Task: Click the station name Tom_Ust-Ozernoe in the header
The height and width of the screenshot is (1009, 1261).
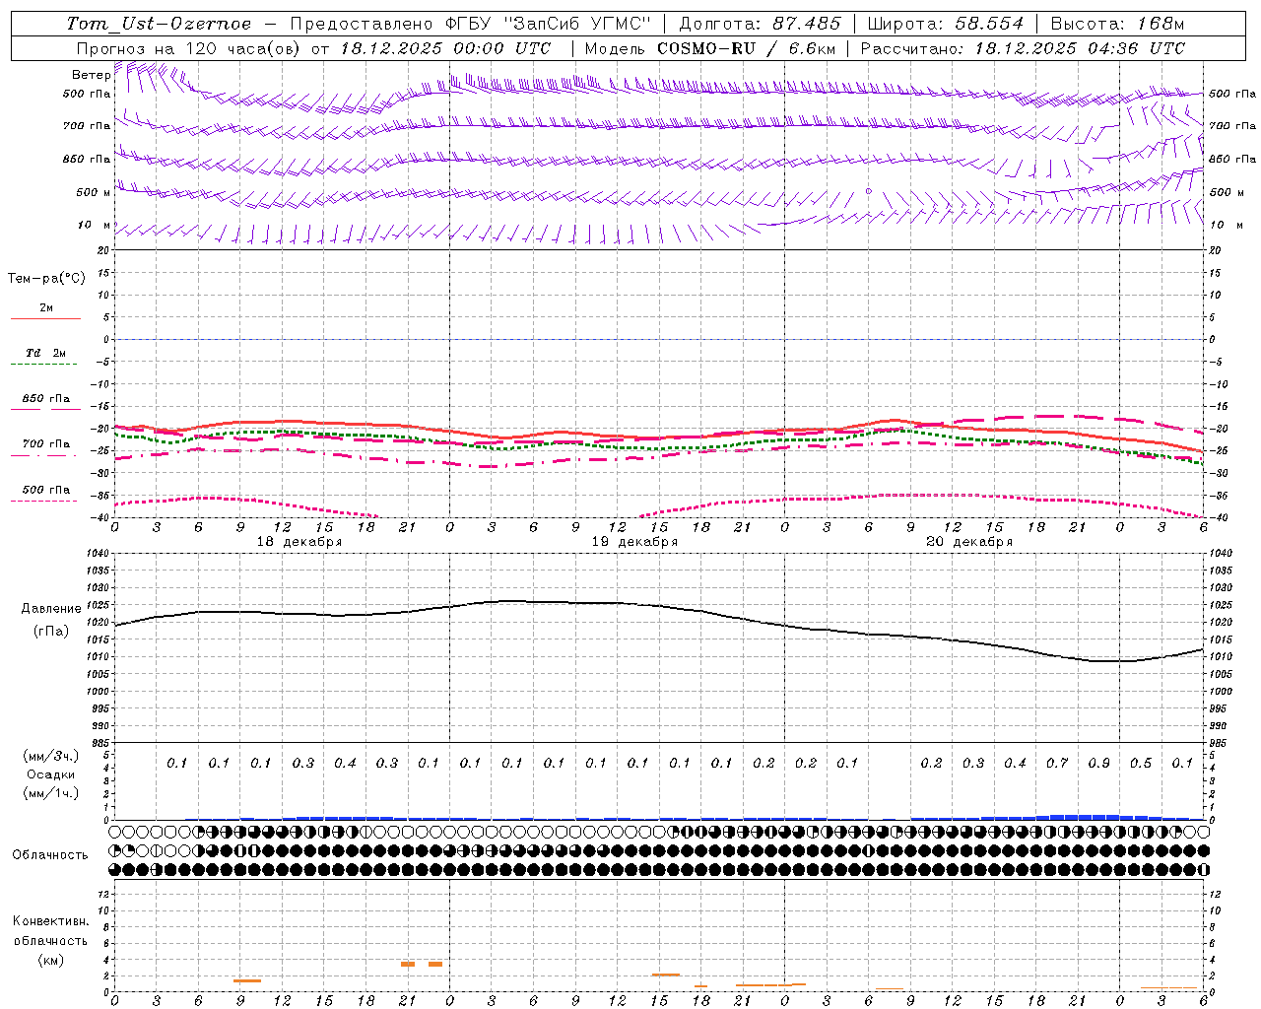Action: 159,24
